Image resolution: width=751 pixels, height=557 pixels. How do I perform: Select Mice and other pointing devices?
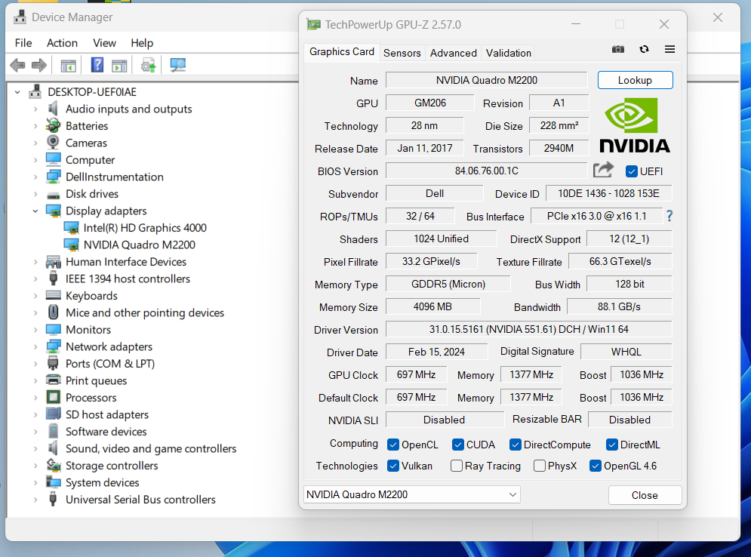(x=145, y=312)
